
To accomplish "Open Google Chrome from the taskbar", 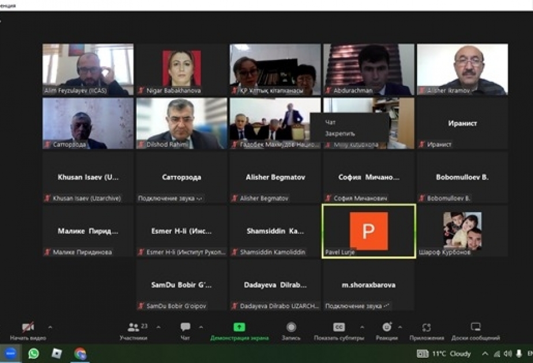I will point(80,353).
